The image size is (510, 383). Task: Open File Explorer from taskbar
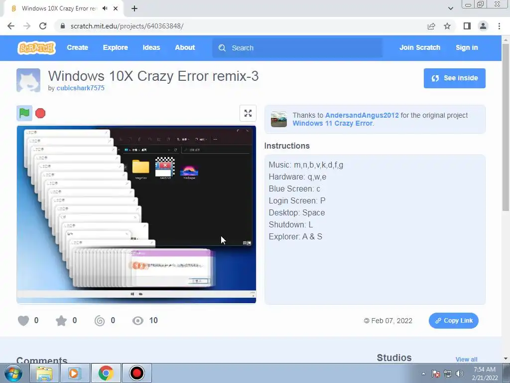(x=44, y=373)
